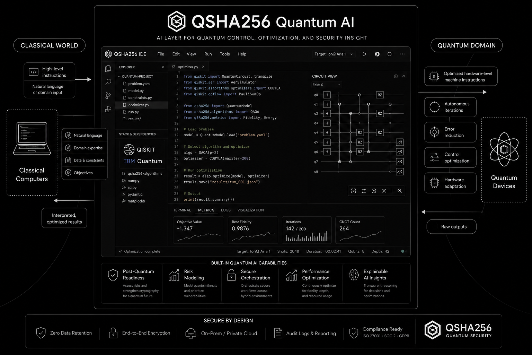Click the Objective Value metric card
Image resolution: width=532 pixels, height=355 pixels.
click(198, 230)
